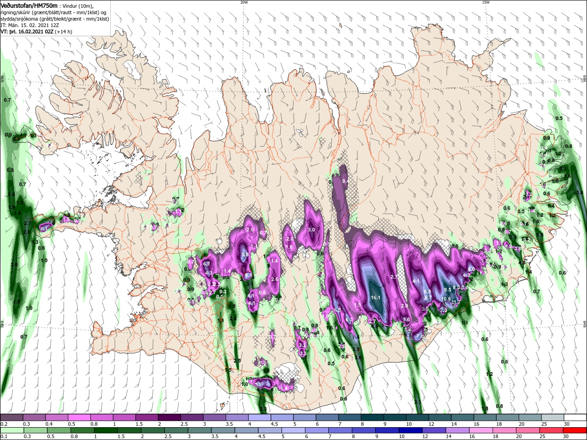The width and height of the screenshot is (587, 440).
Task: Click the 'Vindur (10m)' label in the header
Action: pyautogui.click(x=79, y=6)
